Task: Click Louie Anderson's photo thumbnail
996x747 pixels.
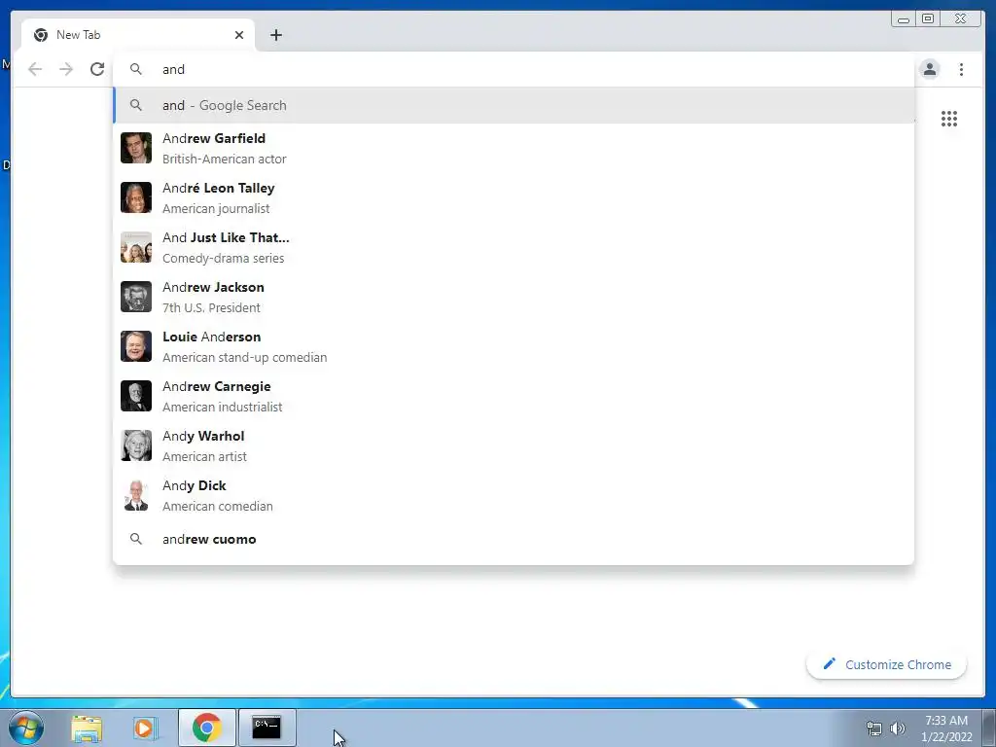Action: (x=136, y=346)
